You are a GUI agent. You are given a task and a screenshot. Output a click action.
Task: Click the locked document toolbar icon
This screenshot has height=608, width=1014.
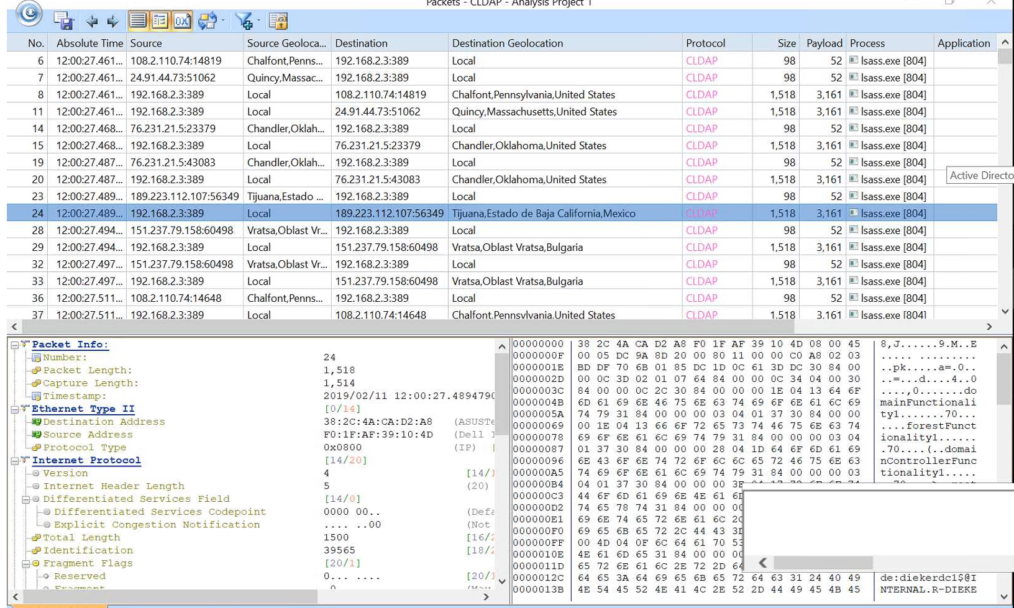click(278, 20)
